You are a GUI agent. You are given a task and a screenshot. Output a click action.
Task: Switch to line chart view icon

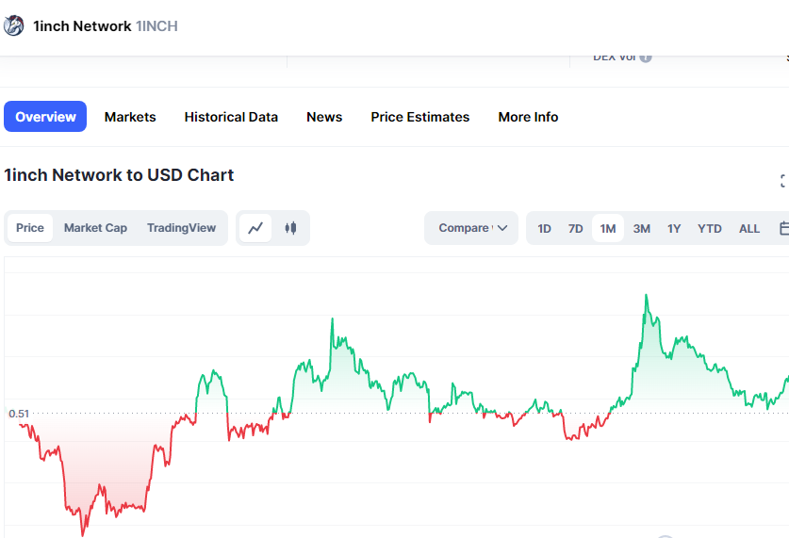point(255,228)
